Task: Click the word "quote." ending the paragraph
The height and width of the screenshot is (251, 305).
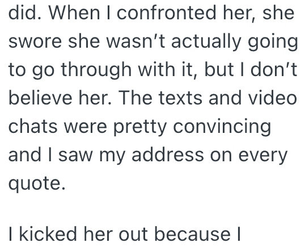Action: [37, 185]
